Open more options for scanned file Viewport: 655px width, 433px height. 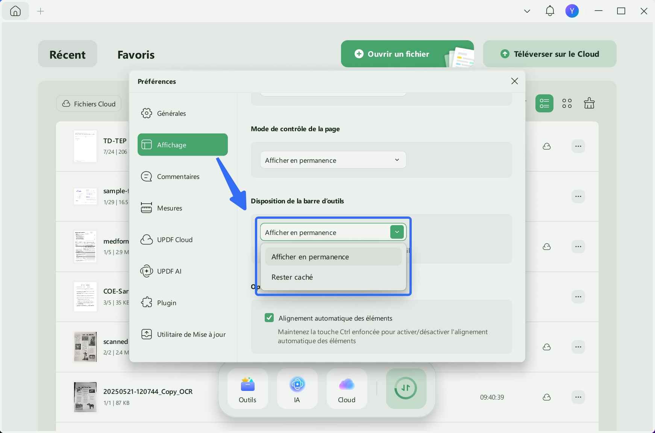(x=578, y=347)
